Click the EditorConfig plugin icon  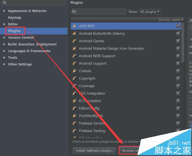[74, 108]
